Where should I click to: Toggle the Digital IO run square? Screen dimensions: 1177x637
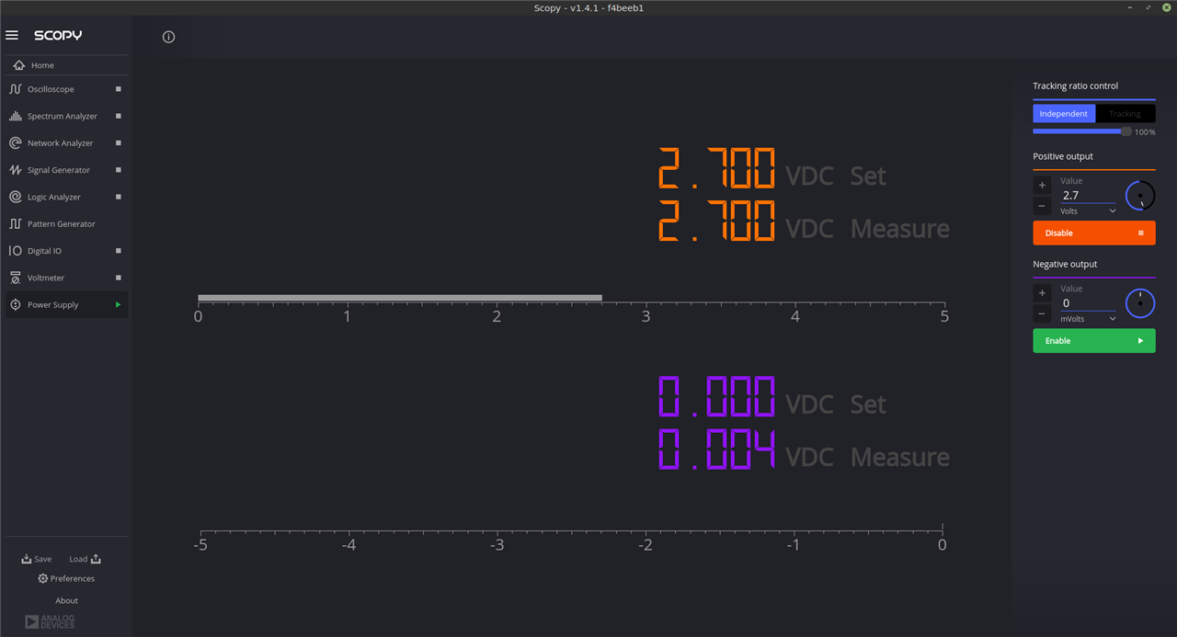[118, 250]
